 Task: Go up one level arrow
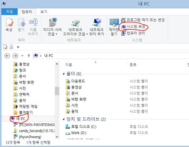[29, 56]
